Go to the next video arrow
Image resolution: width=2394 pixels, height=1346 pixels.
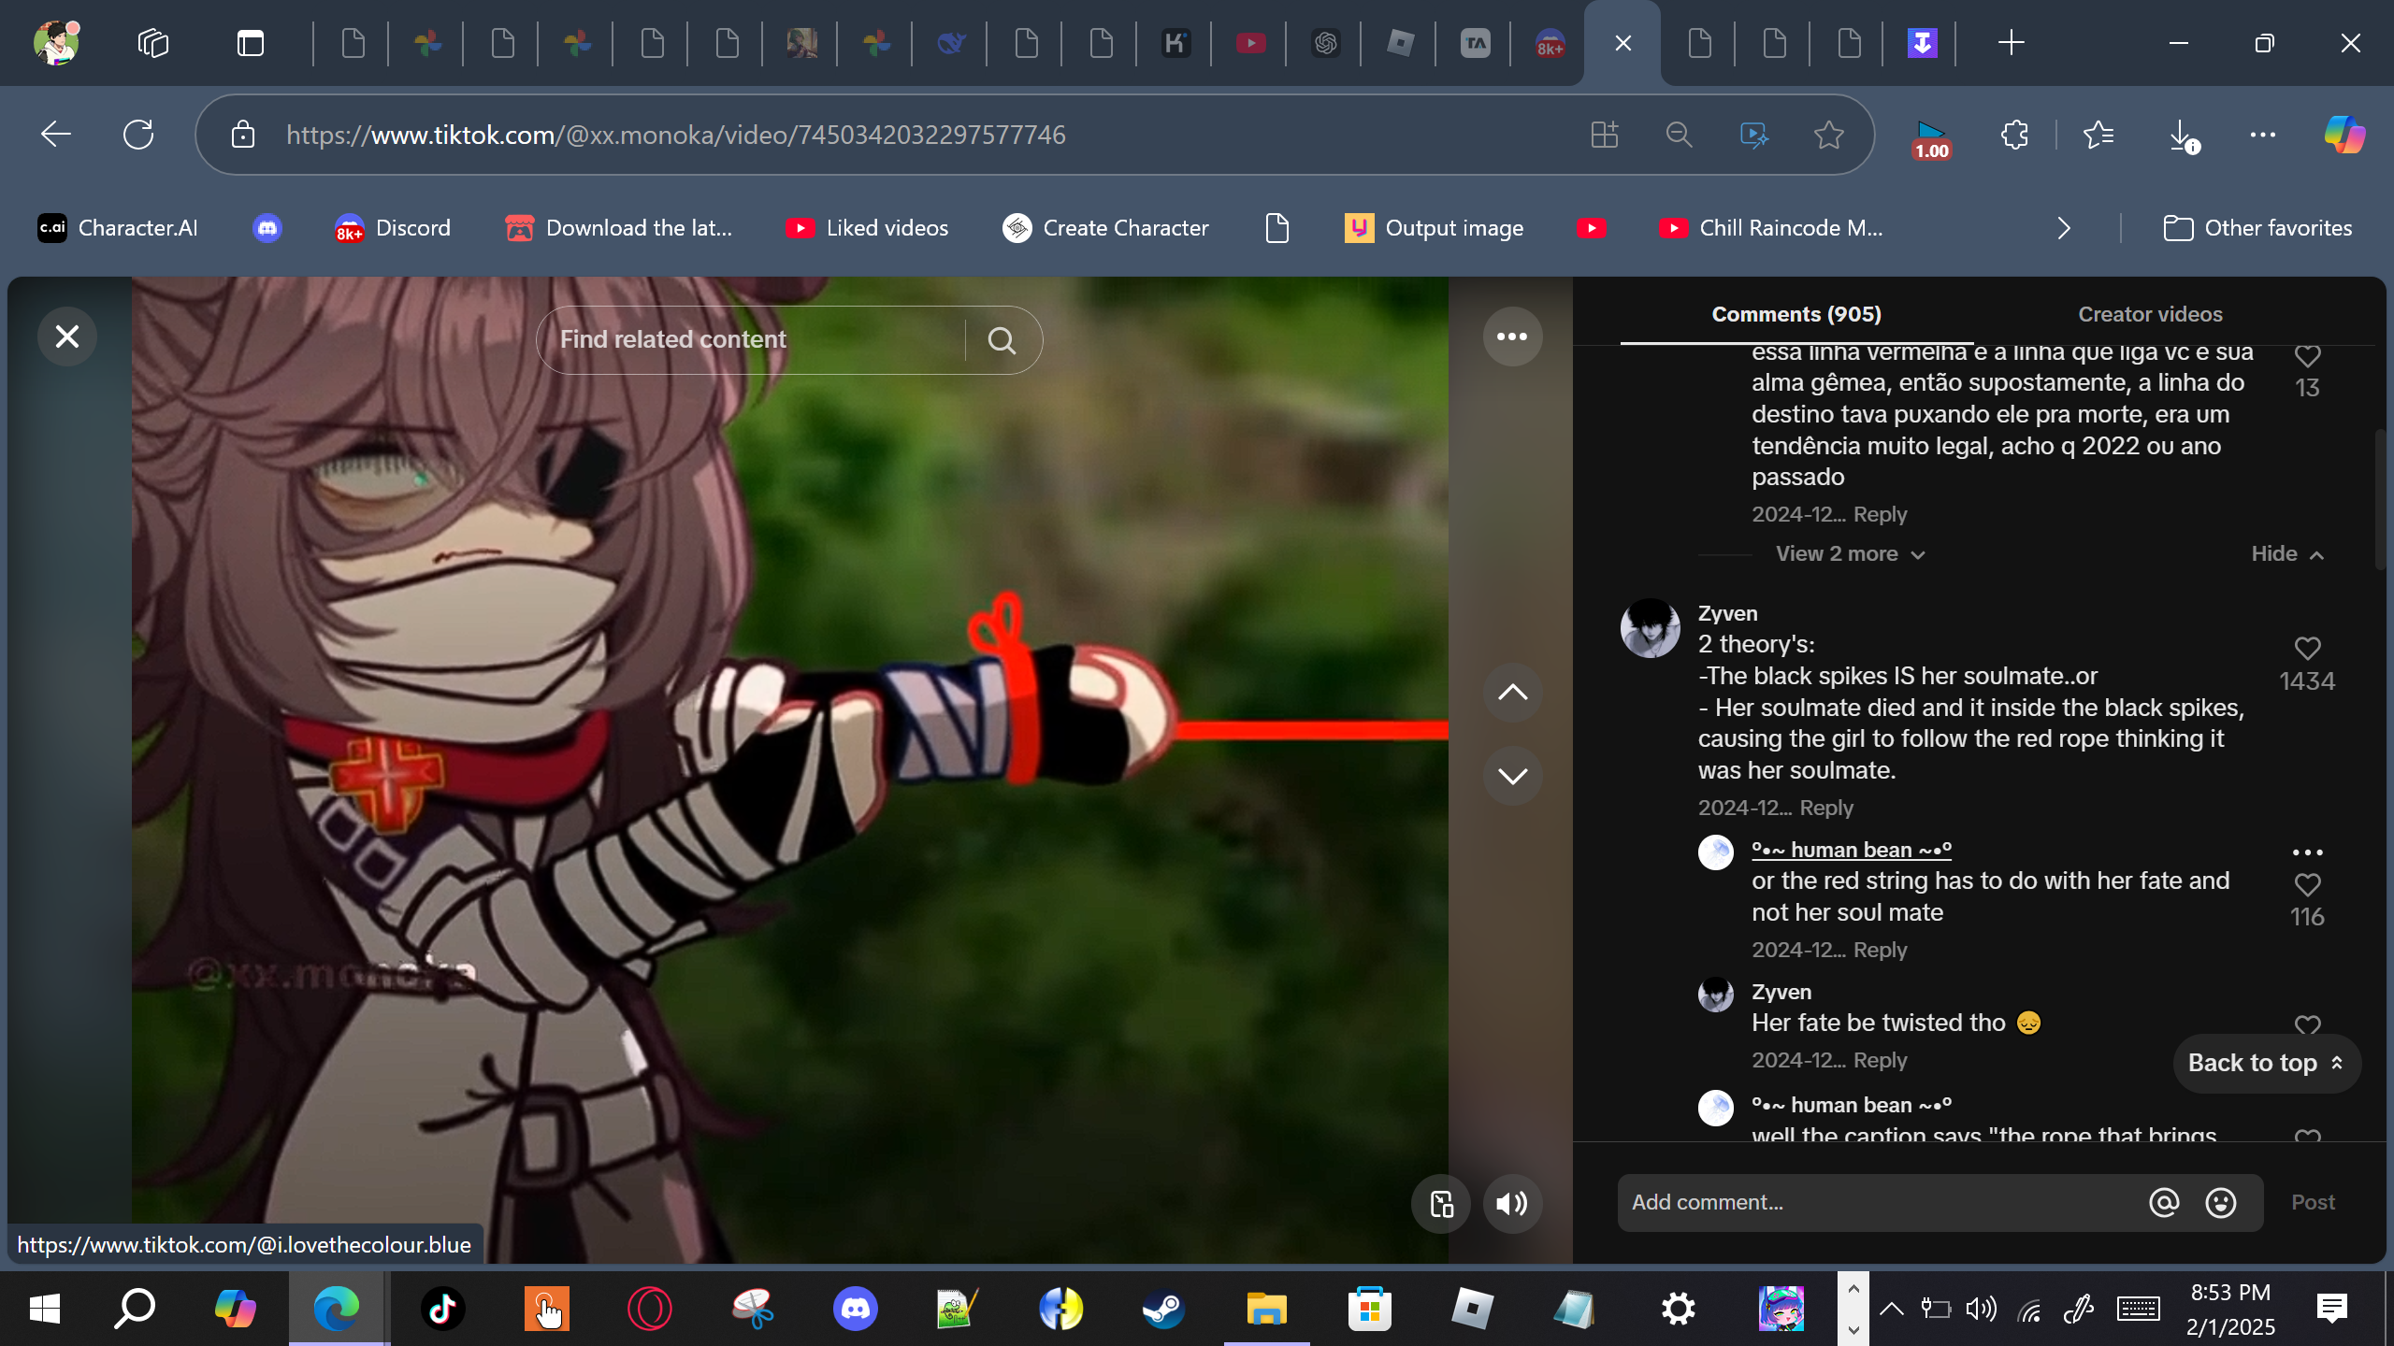pyautogui.click(x=1512, y=776)
